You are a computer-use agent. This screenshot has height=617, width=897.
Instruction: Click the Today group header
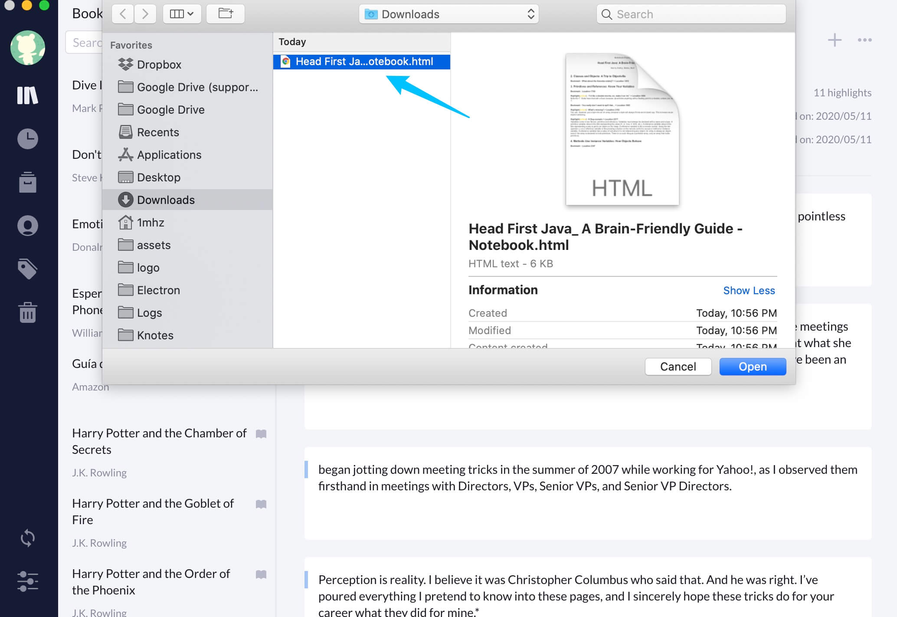click(362, 42)
